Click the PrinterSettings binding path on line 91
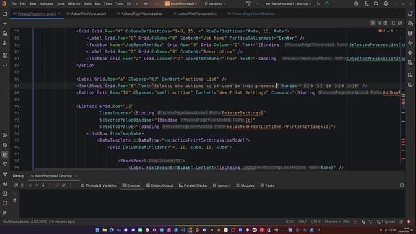The image size is (416, 234). click(x=241, y=113)
